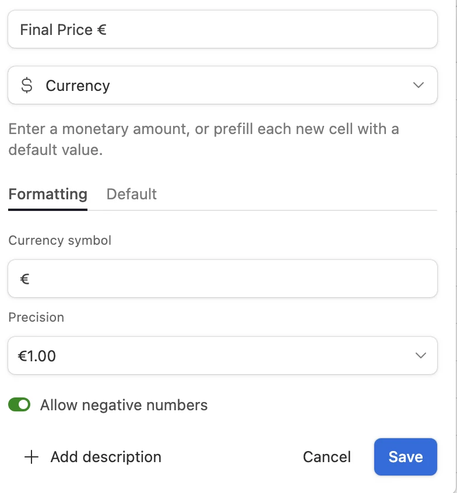
Task: Click the dollar sign field type icon
Action: tap(27, 86)
